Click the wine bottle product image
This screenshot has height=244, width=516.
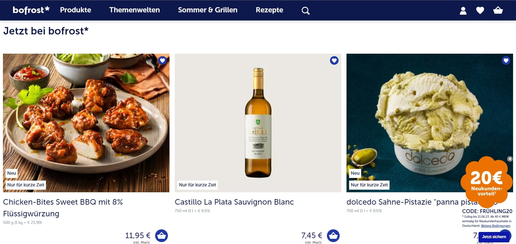[258, 123]
